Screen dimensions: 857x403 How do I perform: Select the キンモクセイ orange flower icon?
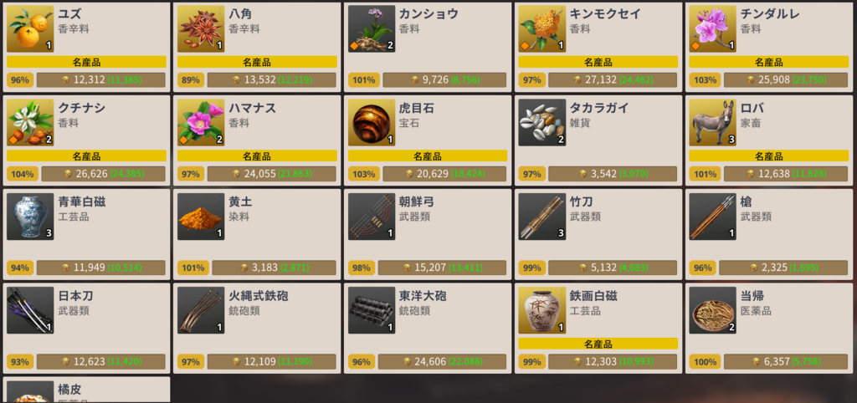pos(541,29)
